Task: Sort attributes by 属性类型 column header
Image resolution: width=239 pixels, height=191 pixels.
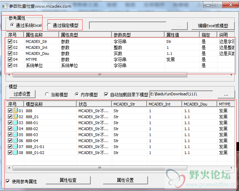Action: click(85, 35)
